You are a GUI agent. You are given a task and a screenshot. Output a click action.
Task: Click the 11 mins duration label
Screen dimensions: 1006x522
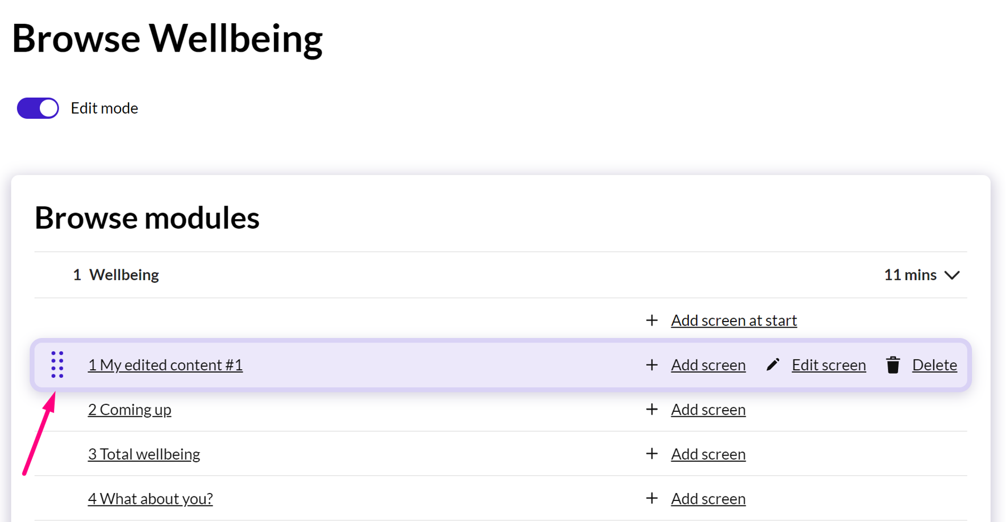(x=910, y=275)
